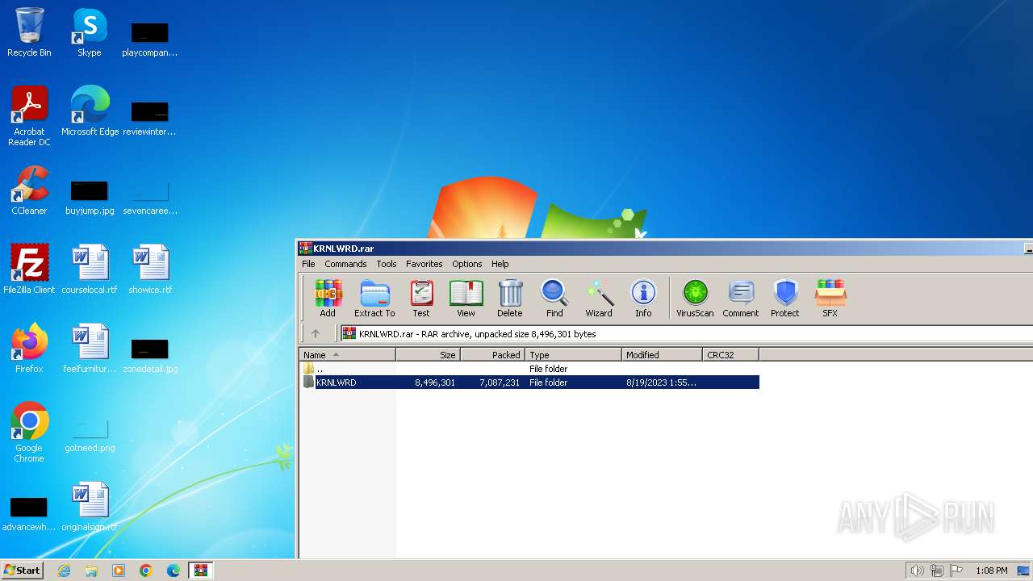Sort by the CRC32 column header
Image resolution: width=1033 pixels, height=581 pixels.
click(731, 355)
